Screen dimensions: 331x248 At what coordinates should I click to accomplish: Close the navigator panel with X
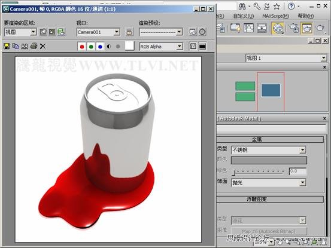tap(324, 67)
